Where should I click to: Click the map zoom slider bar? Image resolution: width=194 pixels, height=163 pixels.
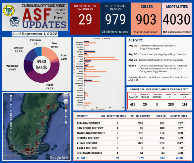click(66, 117)
